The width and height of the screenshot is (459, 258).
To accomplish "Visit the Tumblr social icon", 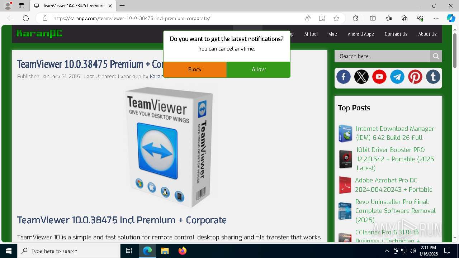I will [433, 77].
